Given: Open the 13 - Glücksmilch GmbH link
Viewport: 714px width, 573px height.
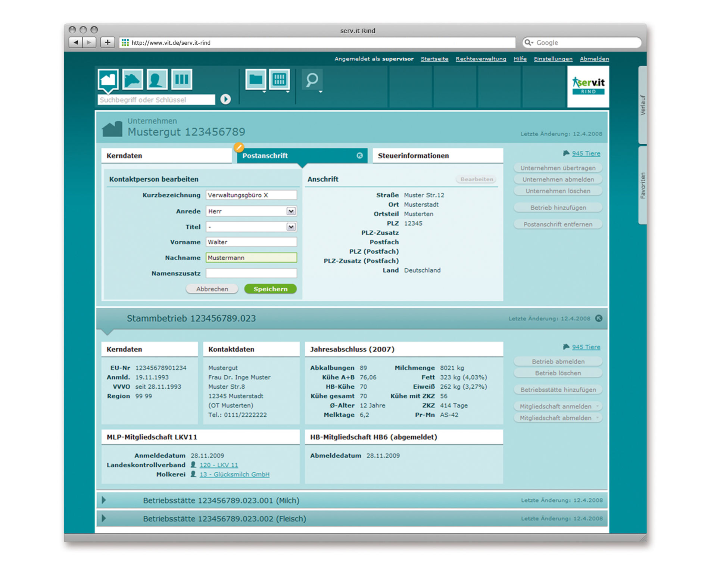Looking at the screenshot, I should [x=234, y=474].
